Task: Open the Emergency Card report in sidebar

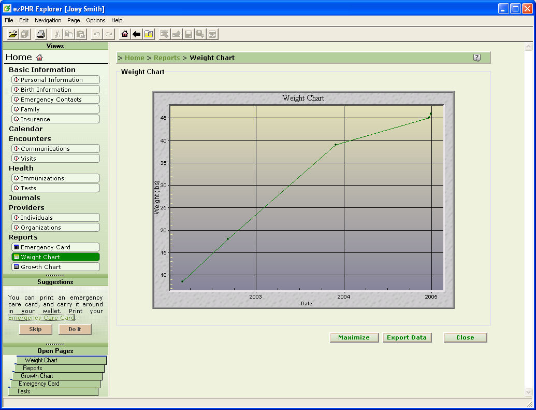Action: 56,247
